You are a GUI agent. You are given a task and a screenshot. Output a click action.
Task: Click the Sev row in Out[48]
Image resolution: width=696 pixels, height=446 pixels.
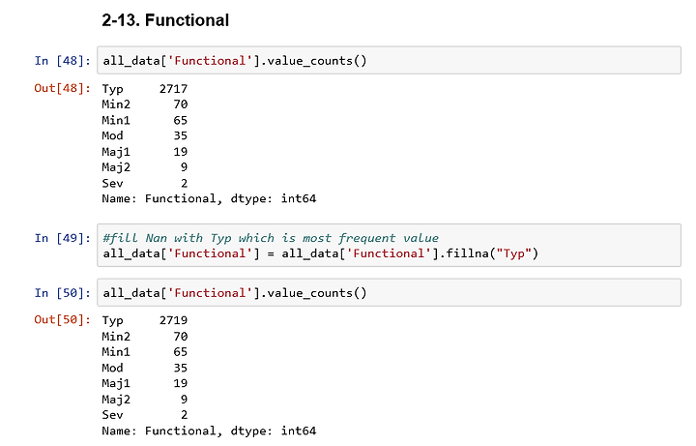(x=145, y=184)
